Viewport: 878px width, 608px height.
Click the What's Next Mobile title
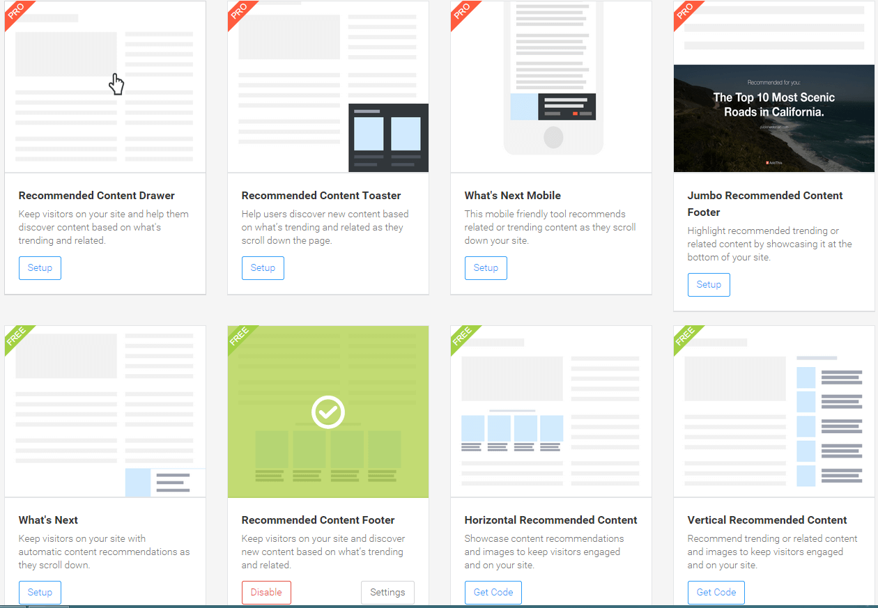click(513, 196)
